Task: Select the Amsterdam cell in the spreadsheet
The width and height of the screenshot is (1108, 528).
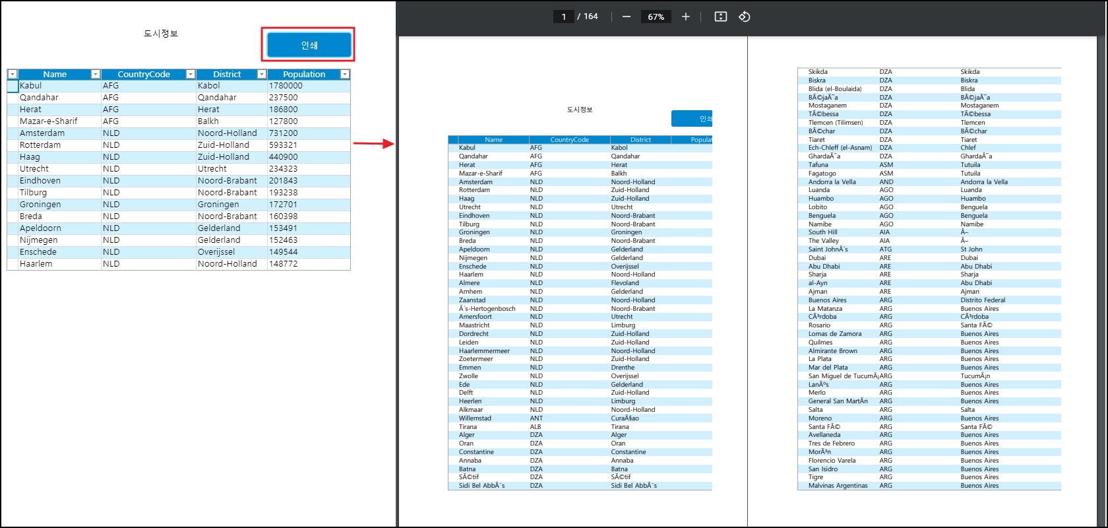Action: [x=42, y=133]
